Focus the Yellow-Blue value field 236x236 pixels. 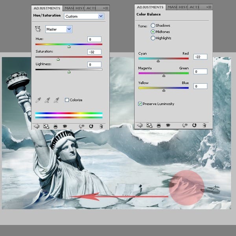tap(200, 86)
